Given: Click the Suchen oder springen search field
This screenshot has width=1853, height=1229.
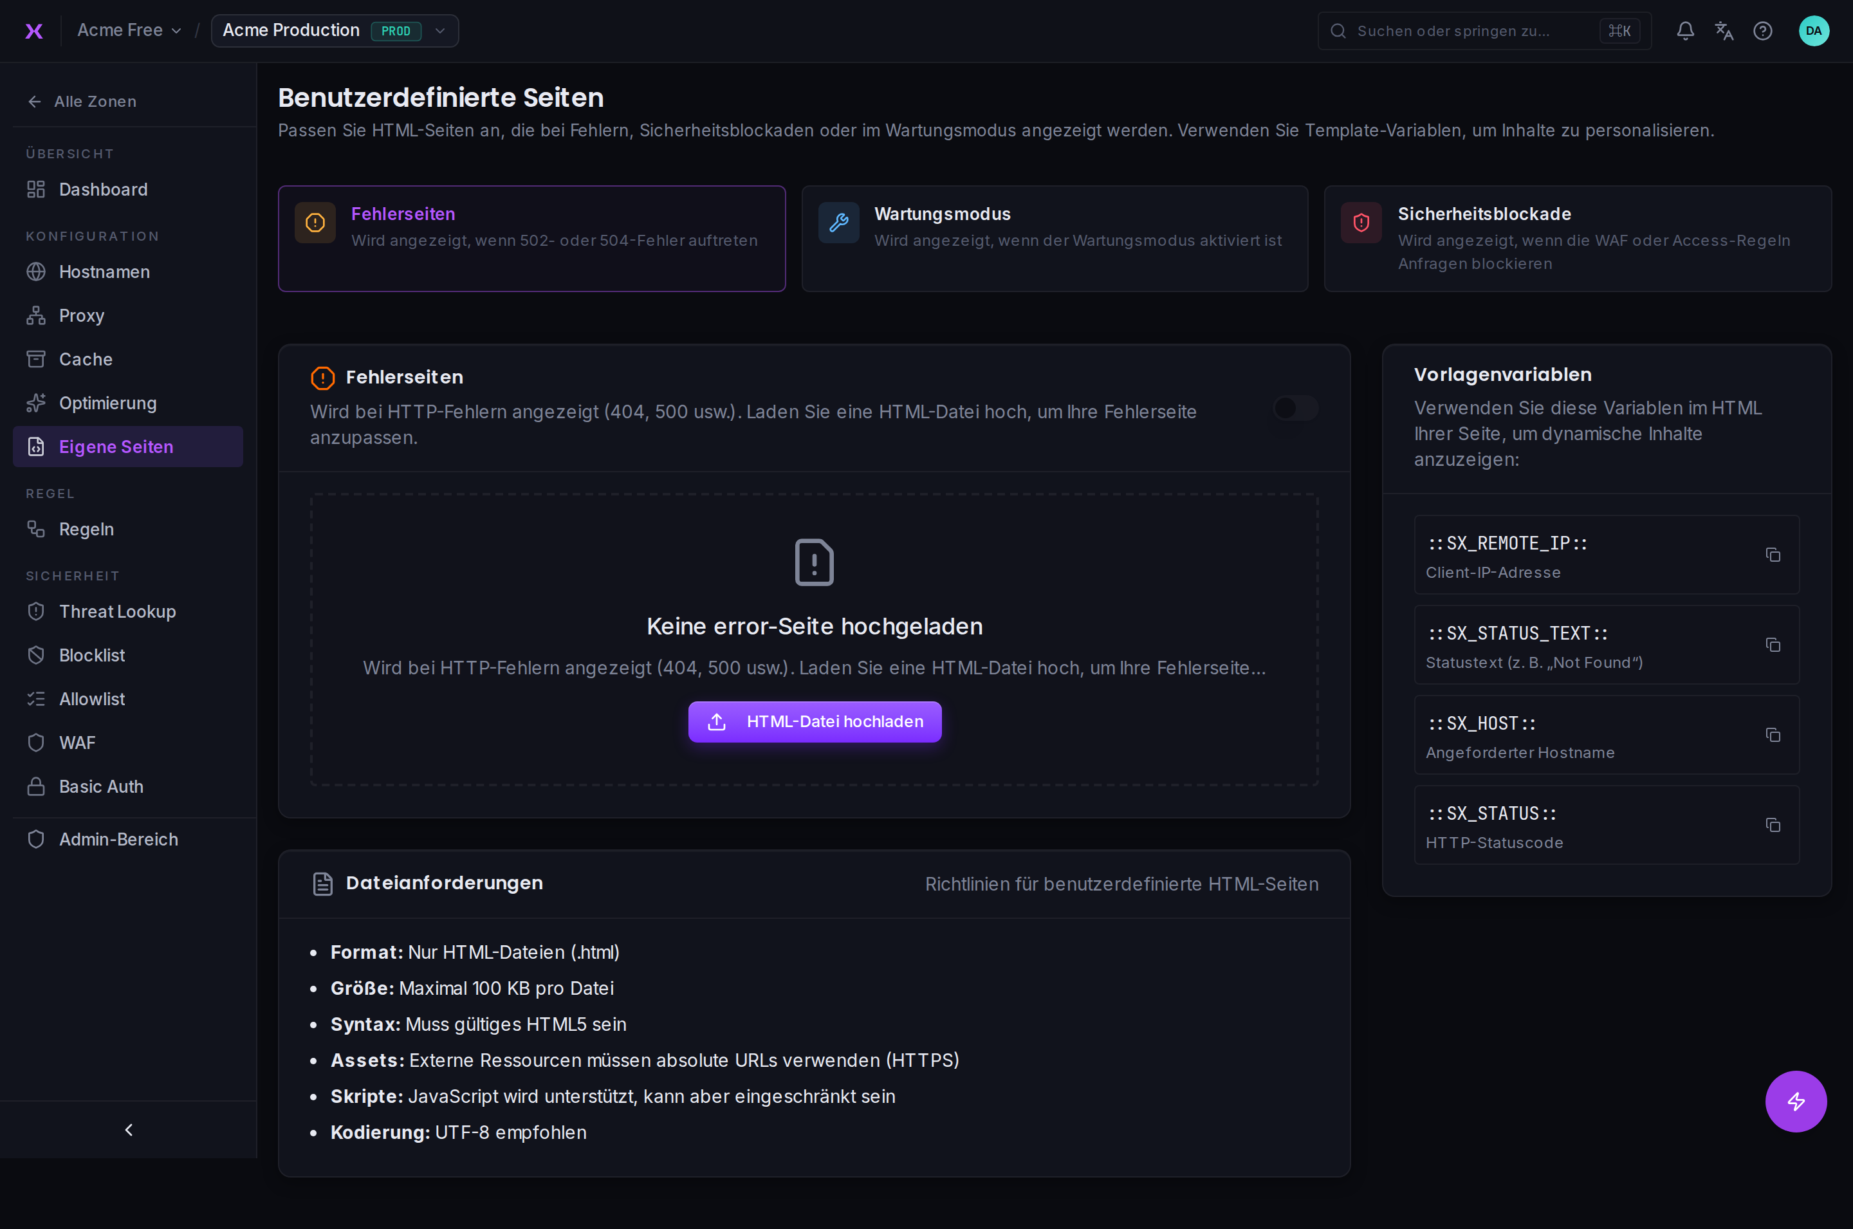Looking at the screenshot, I should click(1485, 31).
